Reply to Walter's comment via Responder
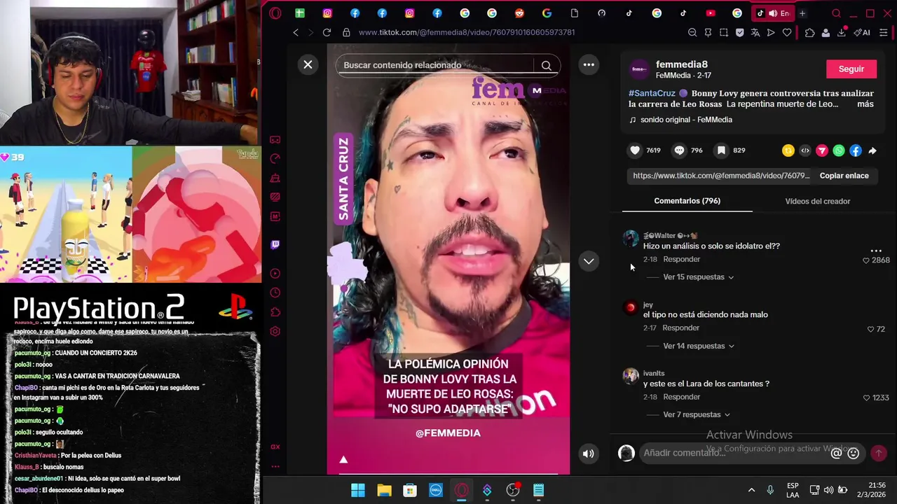 pyautogui.click(x=681, y=259)
